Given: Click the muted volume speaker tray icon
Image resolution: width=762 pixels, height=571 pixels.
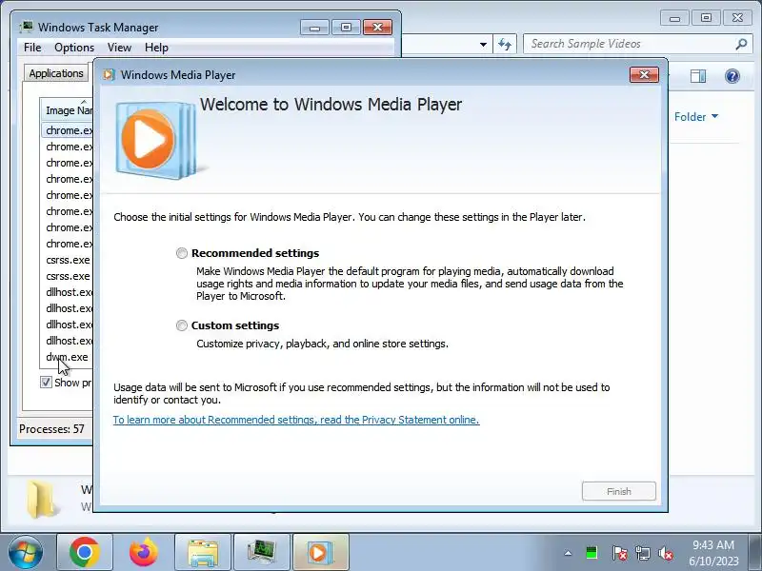Looking at the screenshot, I should coord(665,553).
